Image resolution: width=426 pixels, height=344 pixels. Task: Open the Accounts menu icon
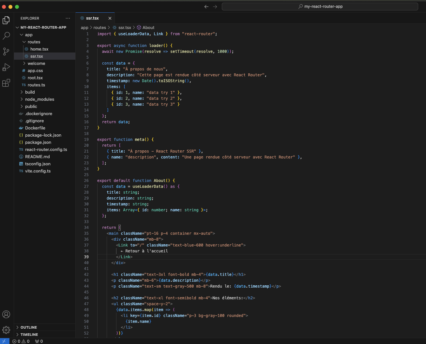[6, 314]
